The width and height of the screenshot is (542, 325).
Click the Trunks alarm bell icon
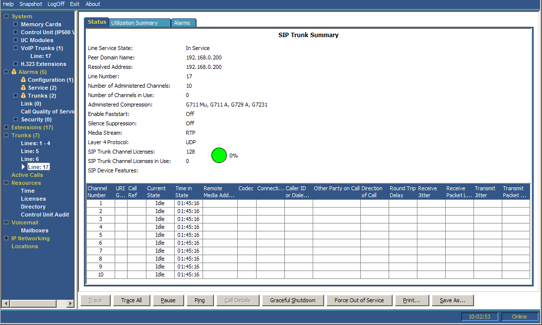click(23, 96)
